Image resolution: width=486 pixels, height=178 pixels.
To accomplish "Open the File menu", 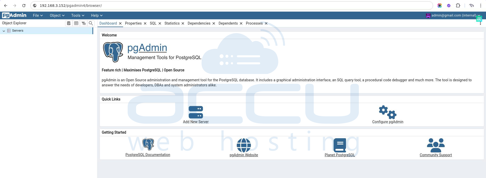I will pos(38,15).
